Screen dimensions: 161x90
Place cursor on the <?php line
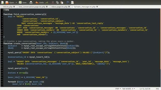(6, 10)
